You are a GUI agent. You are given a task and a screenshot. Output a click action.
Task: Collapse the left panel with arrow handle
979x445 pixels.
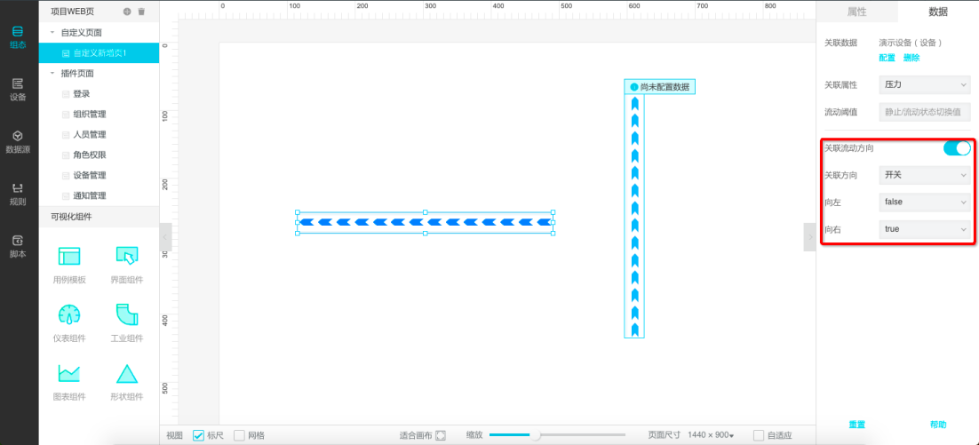coord(165,237)
